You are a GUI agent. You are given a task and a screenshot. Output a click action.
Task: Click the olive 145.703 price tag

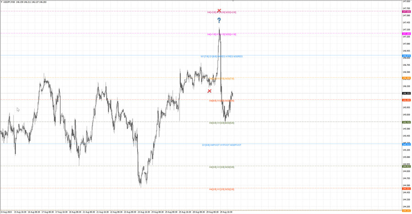point(406,122)
